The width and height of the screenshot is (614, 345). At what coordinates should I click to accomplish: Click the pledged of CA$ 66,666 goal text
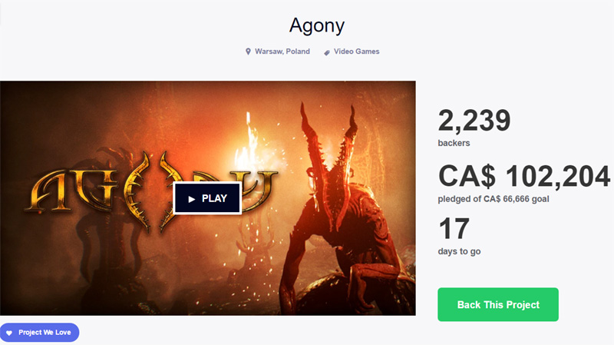coord(494,199)
